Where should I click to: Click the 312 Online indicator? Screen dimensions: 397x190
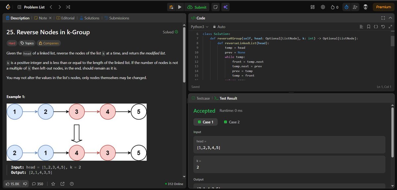[174, 184]
